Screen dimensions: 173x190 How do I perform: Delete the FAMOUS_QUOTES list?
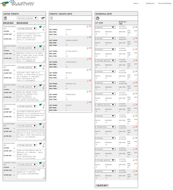coord(90,37)
